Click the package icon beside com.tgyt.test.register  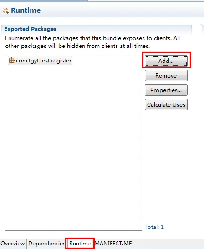pyautogui.click(x=11, y=61)
